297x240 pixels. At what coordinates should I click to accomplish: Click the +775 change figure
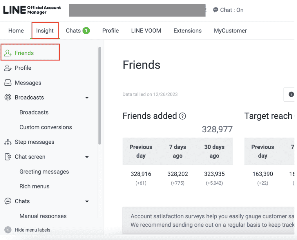point(178,183)
